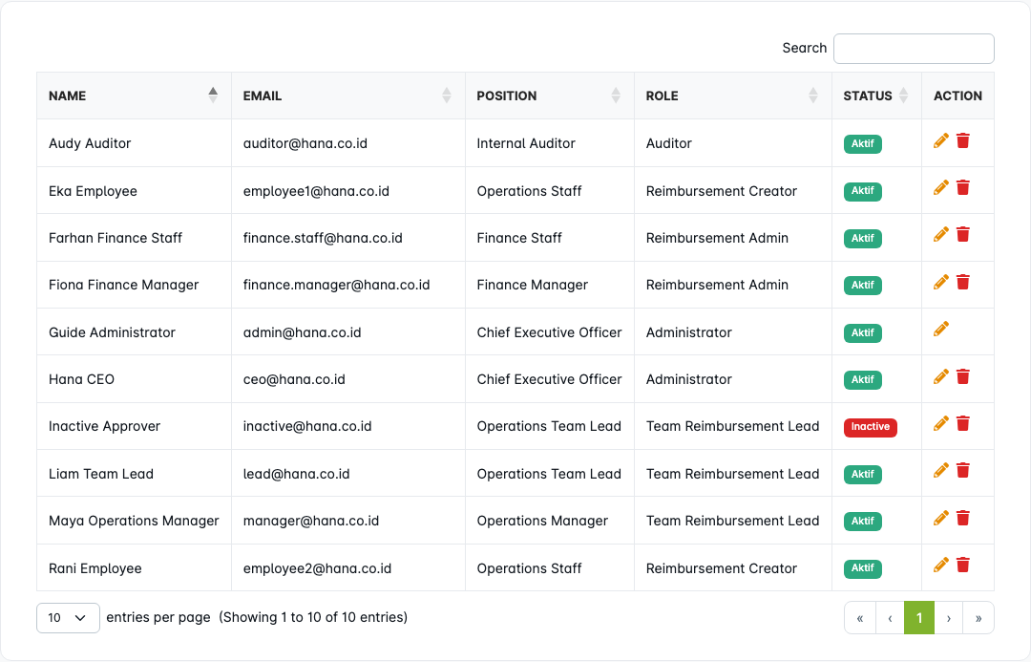Click pencil icon for Guide Administrator
This screenshot has height=662, width=1031.
coord(941,330)
